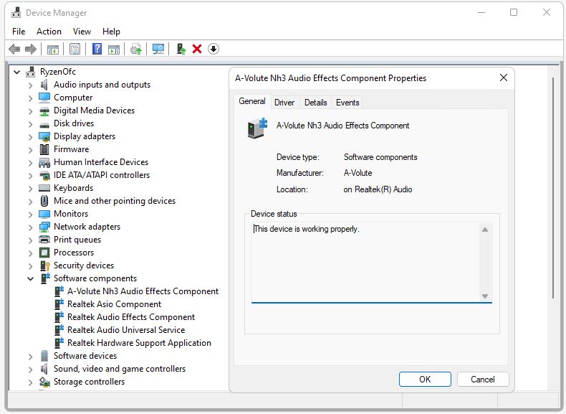Click the update driver toolbar icon
This screenshot has width=566, height=414.
coord(136,49)
